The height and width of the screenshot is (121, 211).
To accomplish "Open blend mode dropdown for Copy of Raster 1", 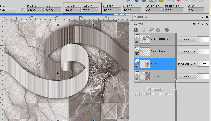I will [x=187, y=39].
